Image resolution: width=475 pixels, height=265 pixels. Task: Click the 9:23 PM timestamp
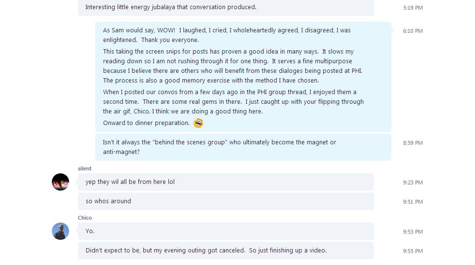pos(413,182)
